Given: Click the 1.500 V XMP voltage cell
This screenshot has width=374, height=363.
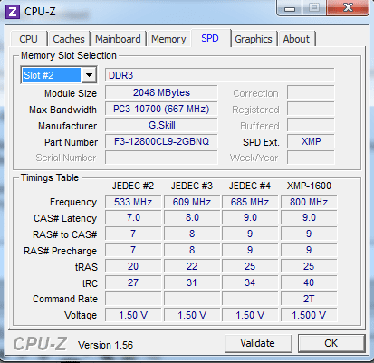Looking at the screenshot, I should pos(309,315).
